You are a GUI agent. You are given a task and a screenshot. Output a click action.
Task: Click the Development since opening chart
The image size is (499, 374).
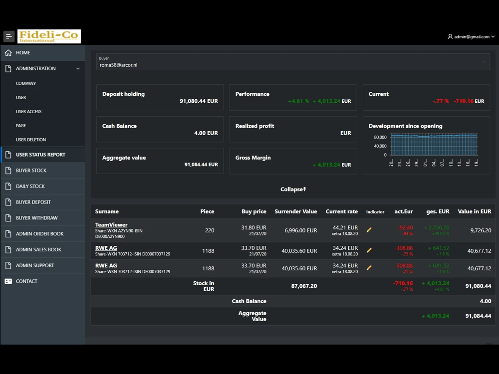point(434,145)
